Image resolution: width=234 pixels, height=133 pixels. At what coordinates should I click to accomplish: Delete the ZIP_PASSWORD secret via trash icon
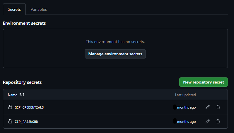[218, 121]
